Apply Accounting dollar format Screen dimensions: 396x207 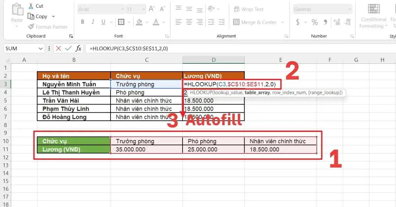pyautogui.click(x=298, y=22)
